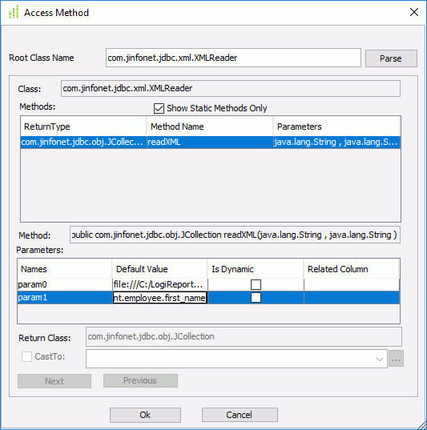Click Related Column cell for param1
Screen dimensions: 427x430
pyautogui.click(x=352, y=298)
